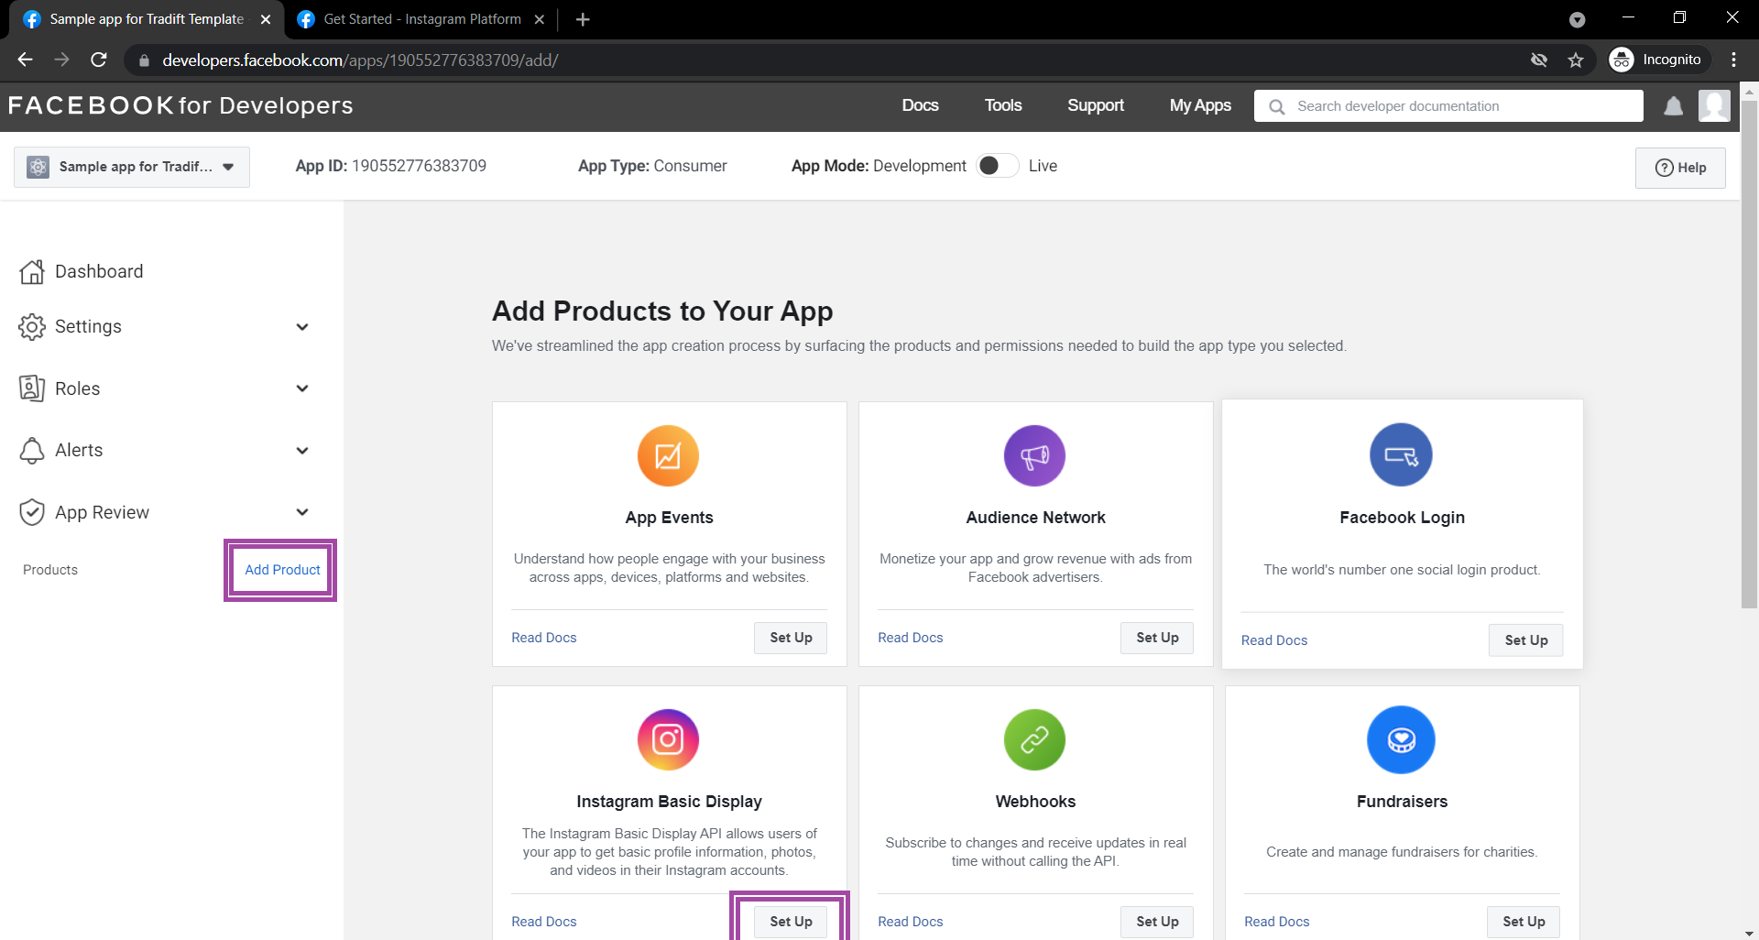Viewport: 1759px width, 940px height.
Task: Click the Facebook Login product icon
Action: click(x=1401, y=454)
